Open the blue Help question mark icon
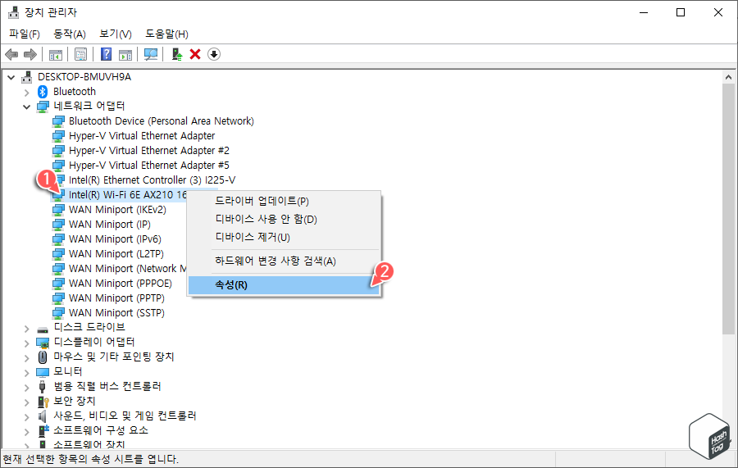 tap(107, 55)
